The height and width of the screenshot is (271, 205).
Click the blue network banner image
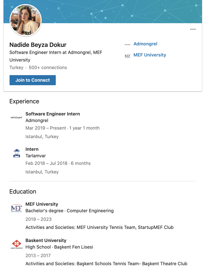(121, 12)
